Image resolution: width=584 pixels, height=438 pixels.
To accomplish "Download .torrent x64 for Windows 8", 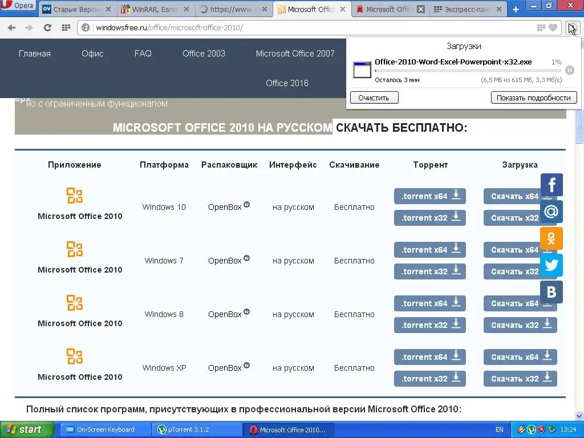I will point(430,303).
